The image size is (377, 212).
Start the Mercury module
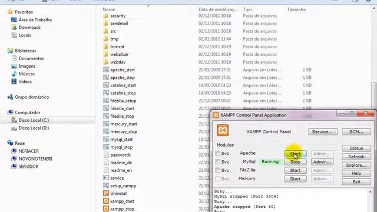coord(295,179)
